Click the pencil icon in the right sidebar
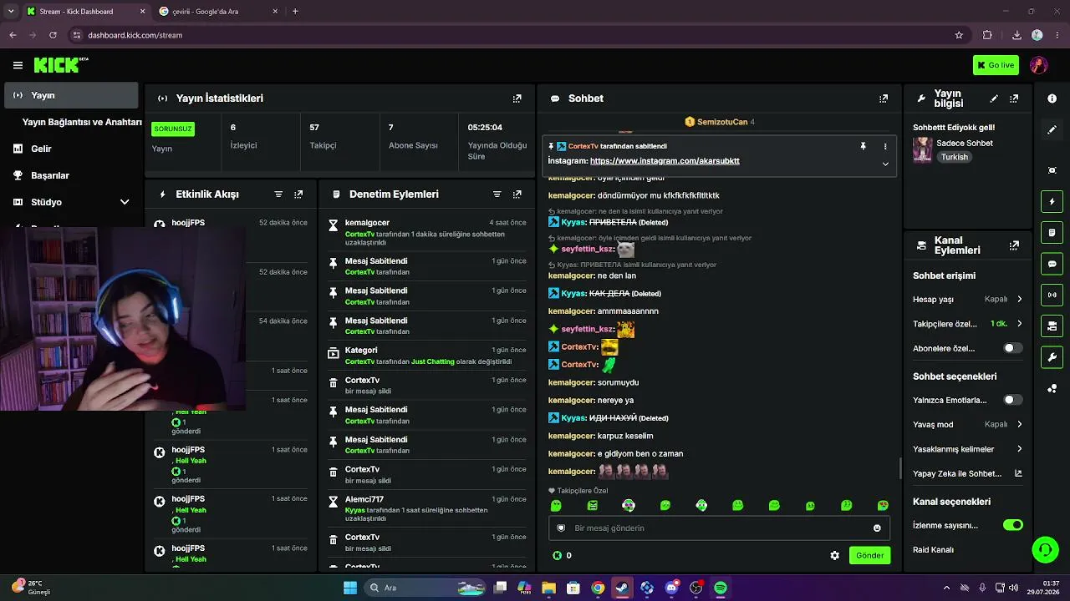The image size is (1070, 601). pos(1052,130)
